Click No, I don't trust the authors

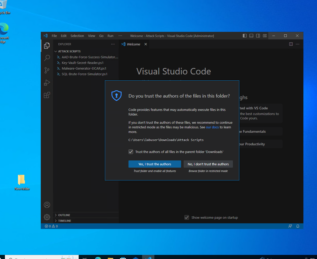coord(208,164)
